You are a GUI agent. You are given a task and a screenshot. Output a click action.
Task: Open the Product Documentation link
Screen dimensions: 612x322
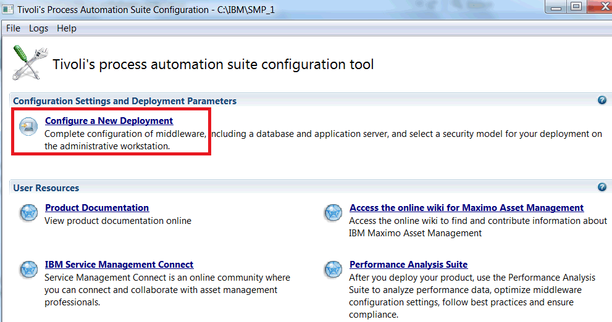[97, 208]
